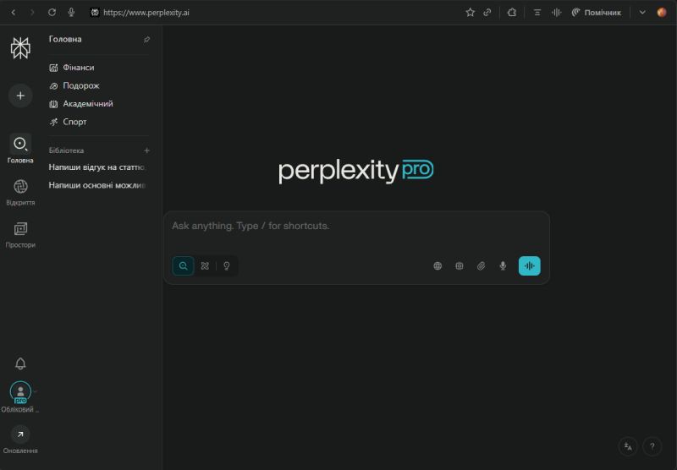
Task: Open thread 'Напиши основні можлив'
Action: tap(97, 185)
